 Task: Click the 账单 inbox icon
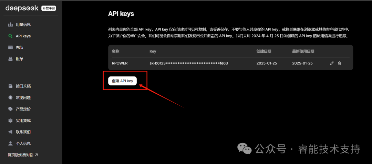coord(10,59)
